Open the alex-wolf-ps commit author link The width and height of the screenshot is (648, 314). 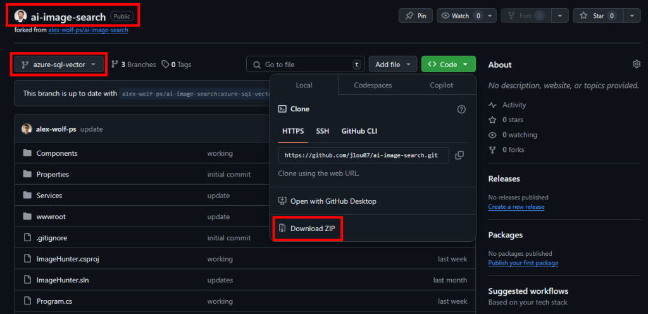pyautogui.click(x=56, y=129)
